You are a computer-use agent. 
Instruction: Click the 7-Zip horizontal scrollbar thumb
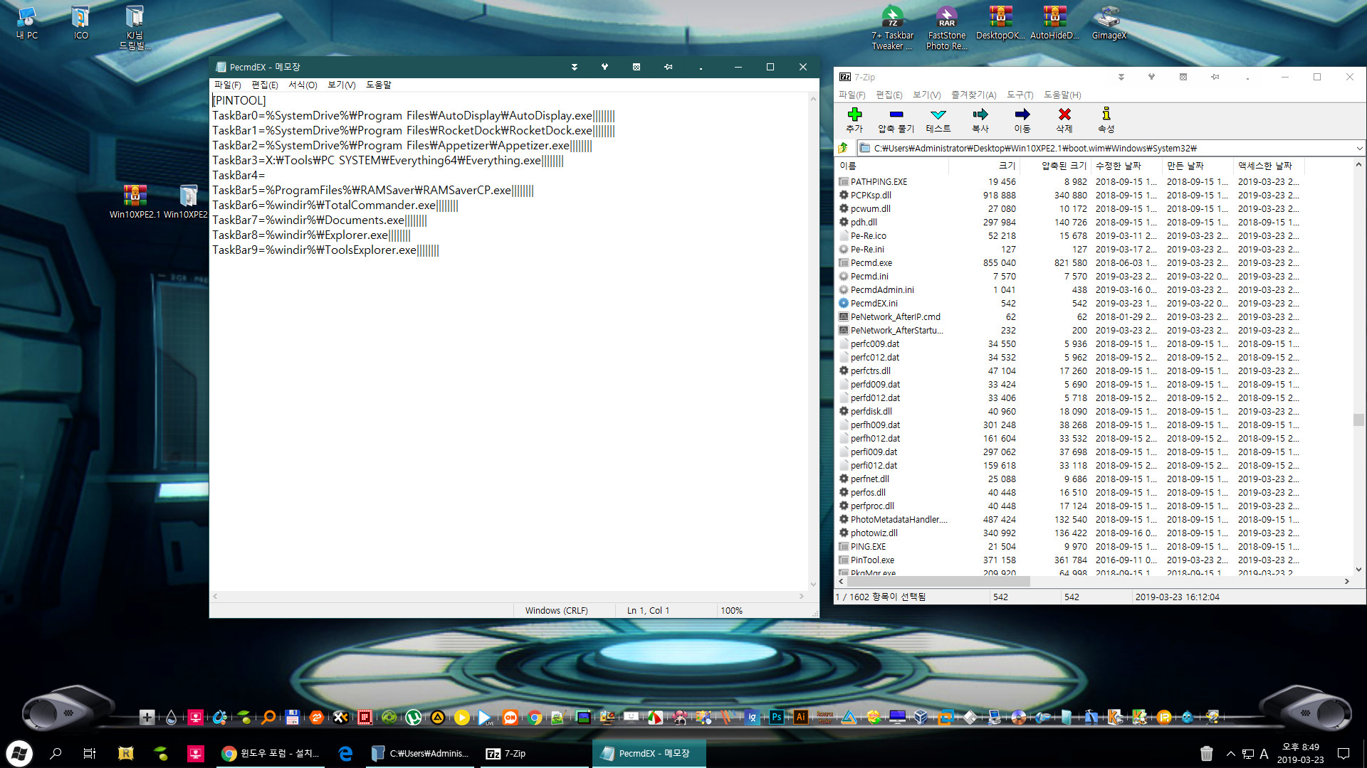click(938, 582)
